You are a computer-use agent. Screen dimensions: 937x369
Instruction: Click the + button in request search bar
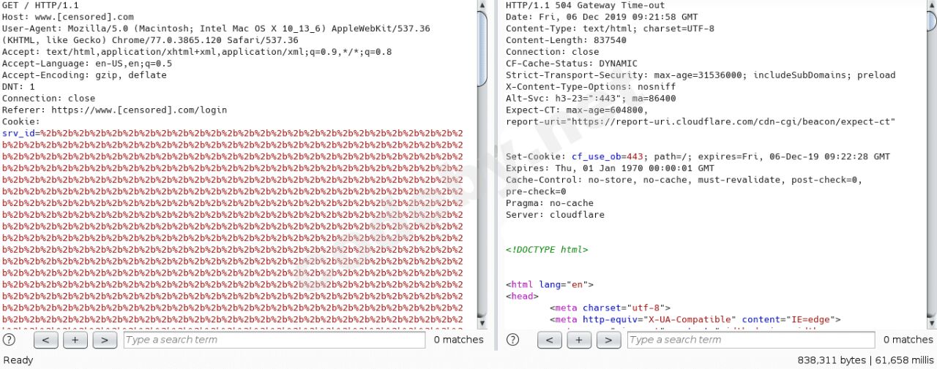pos(75,340)
